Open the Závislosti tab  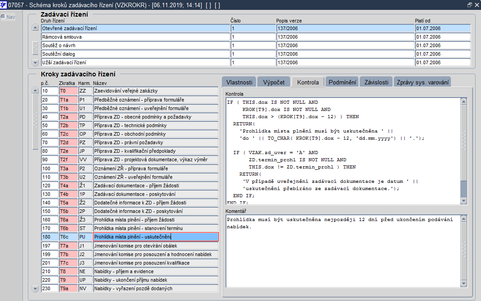[x=376, y=82]
